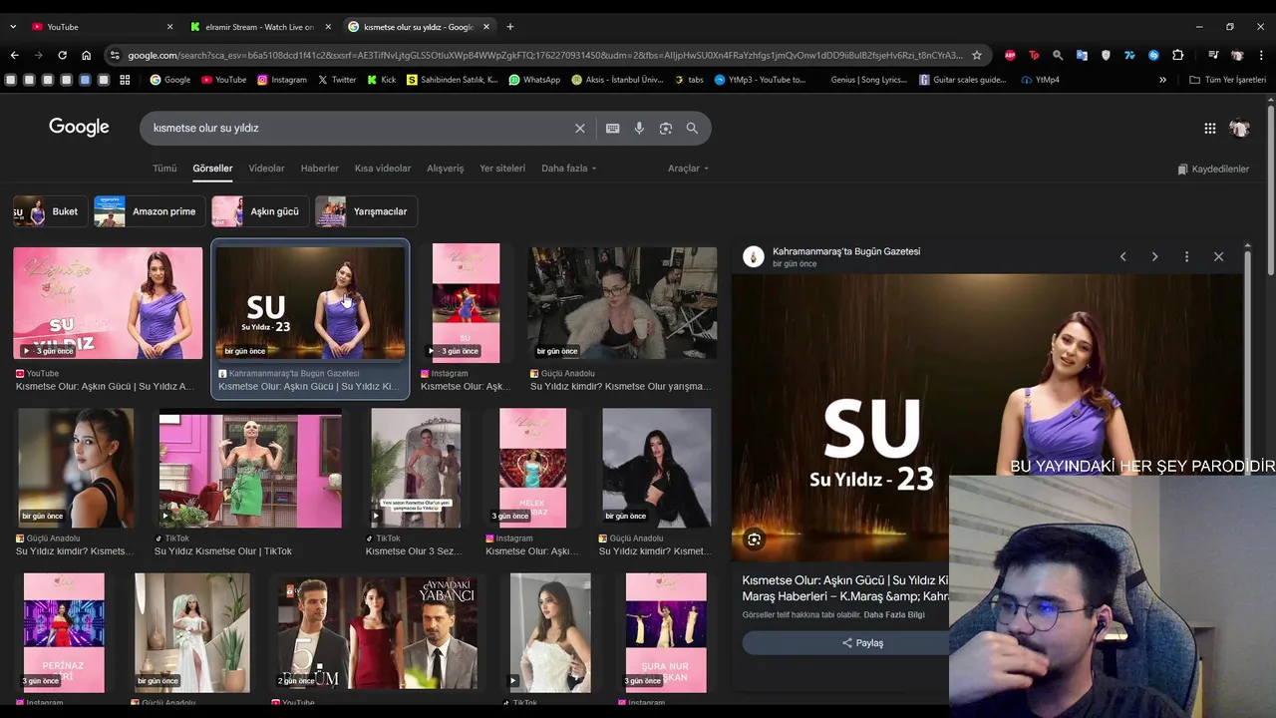Screen dimensions: 1276x718
Task: Open the on-screen keyboard input tool
Action: point(612,128)
